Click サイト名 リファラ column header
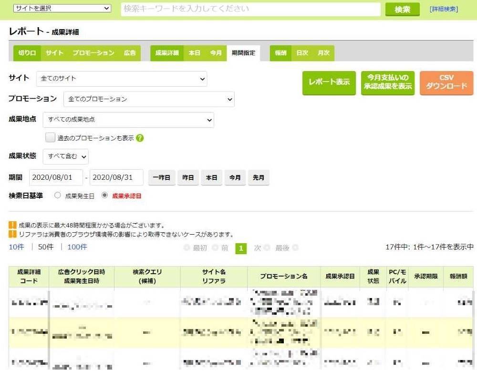Viewport: 477px width, 371px height. tap(214, 277)
